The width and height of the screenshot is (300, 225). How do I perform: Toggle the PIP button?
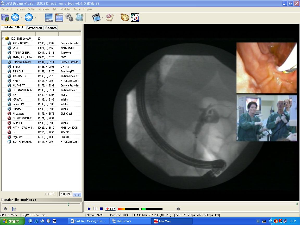[110, 209]
